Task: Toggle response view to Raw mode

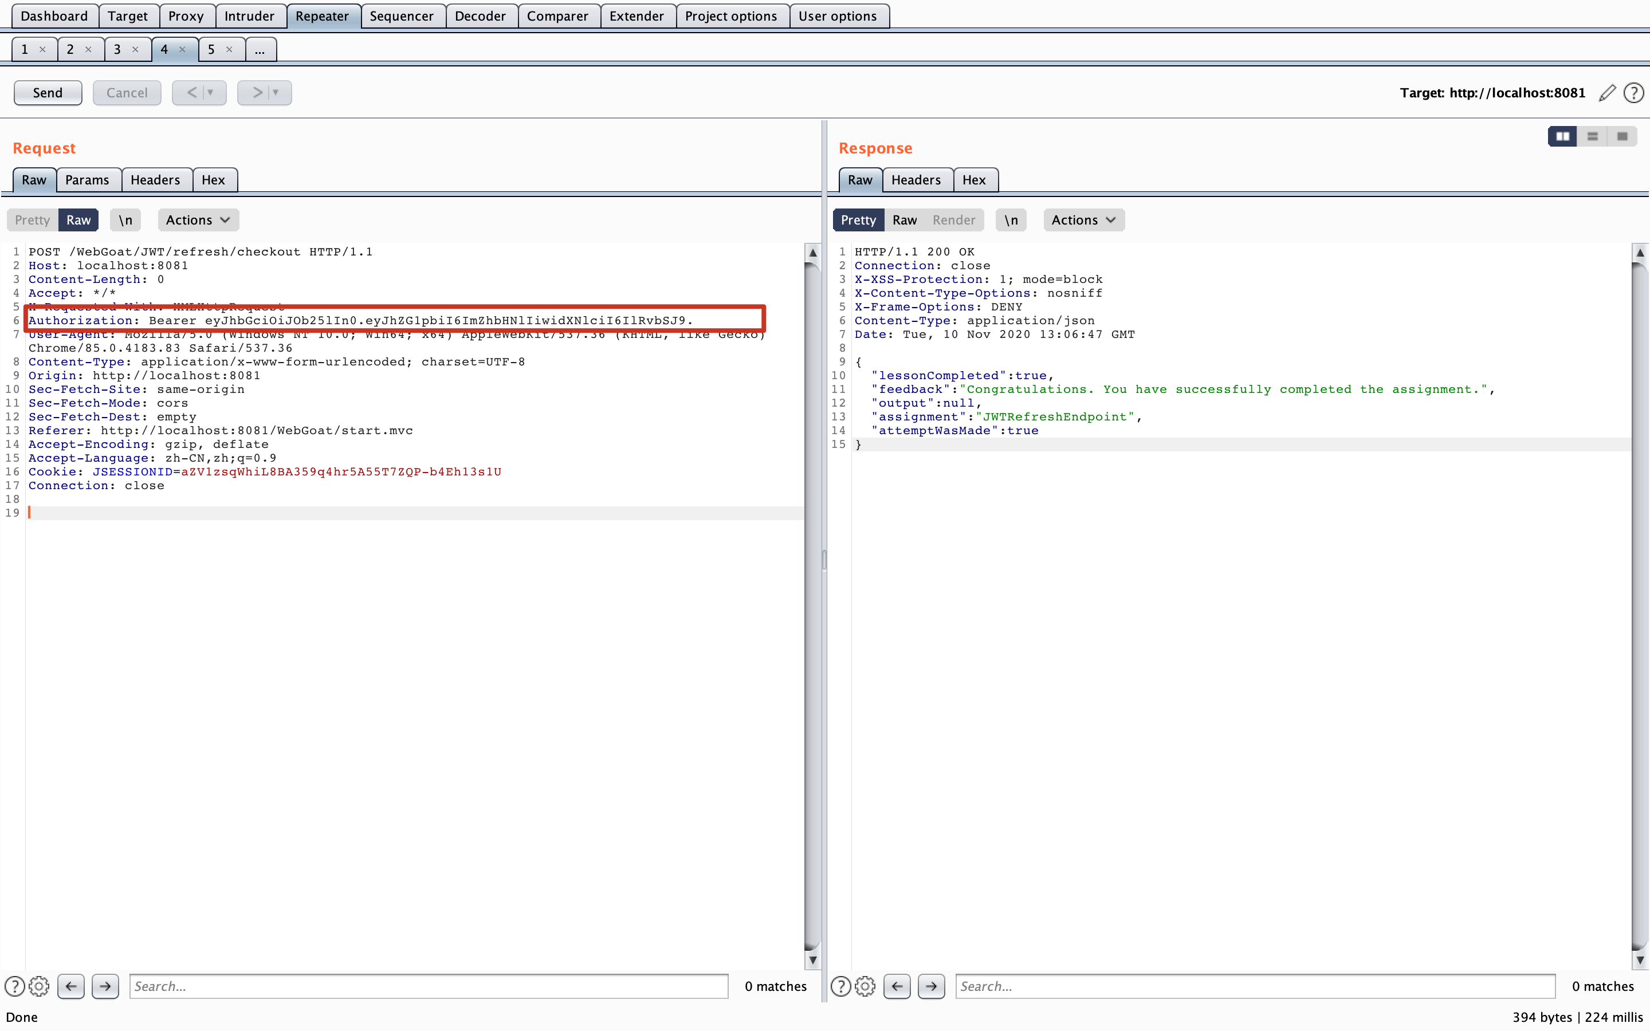Action: click(x=904, y=219)
